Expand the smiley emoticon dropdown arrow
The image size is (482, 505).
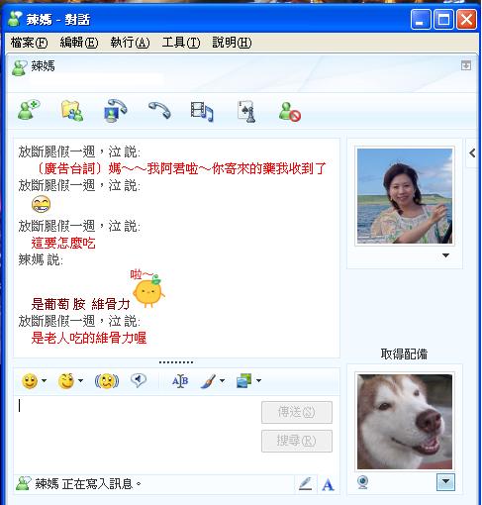tap(44, 380)
